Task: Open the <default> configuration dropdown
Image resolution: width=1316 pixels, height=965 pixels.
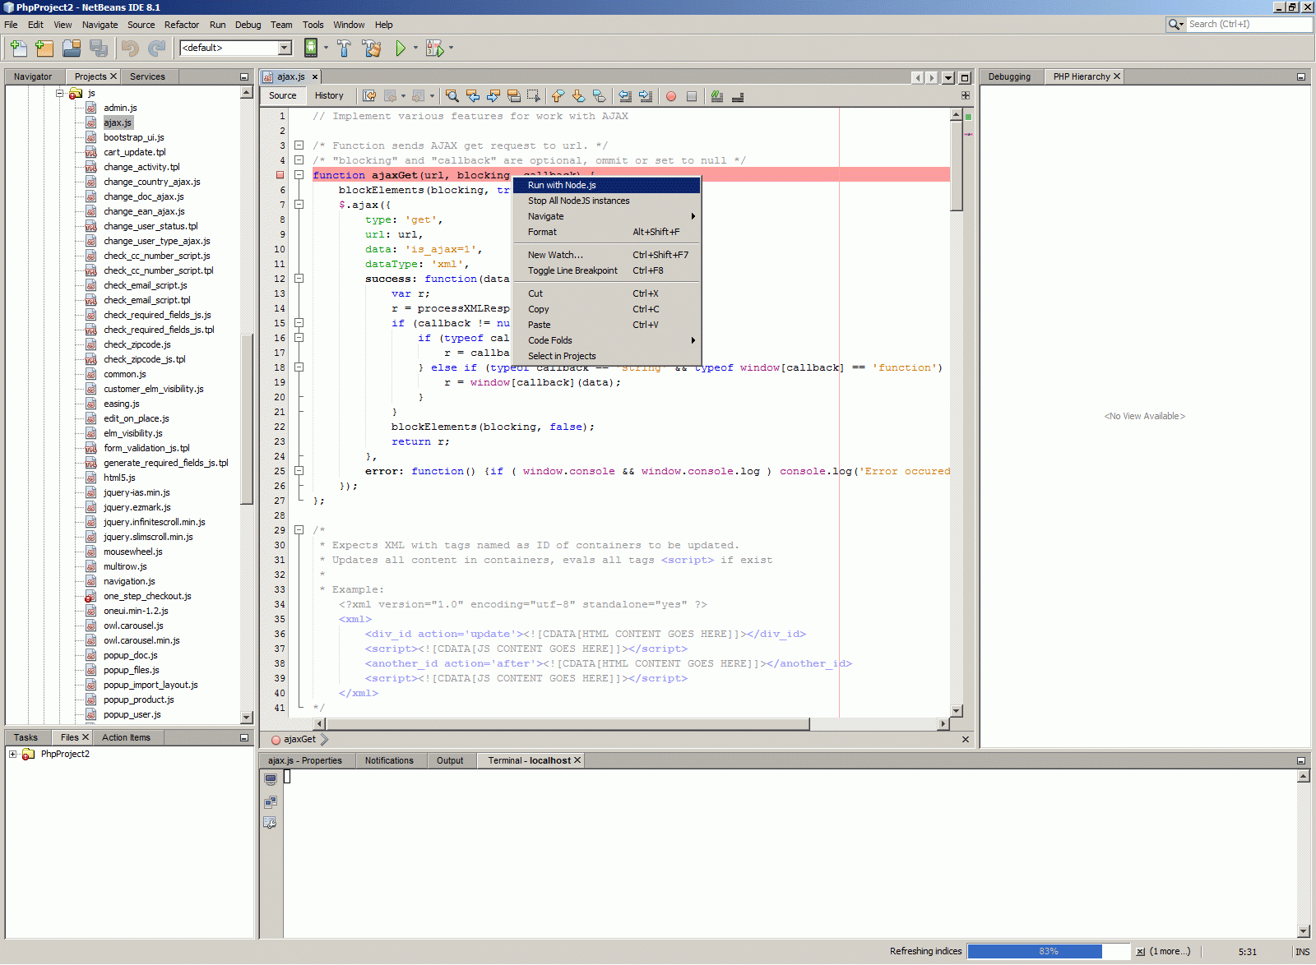Action: (x=285, y=48)
